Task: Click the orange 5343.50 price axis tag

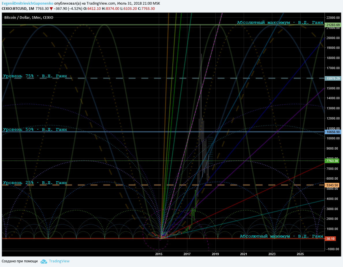Action: pyautogui.click(x=332, y=185)
